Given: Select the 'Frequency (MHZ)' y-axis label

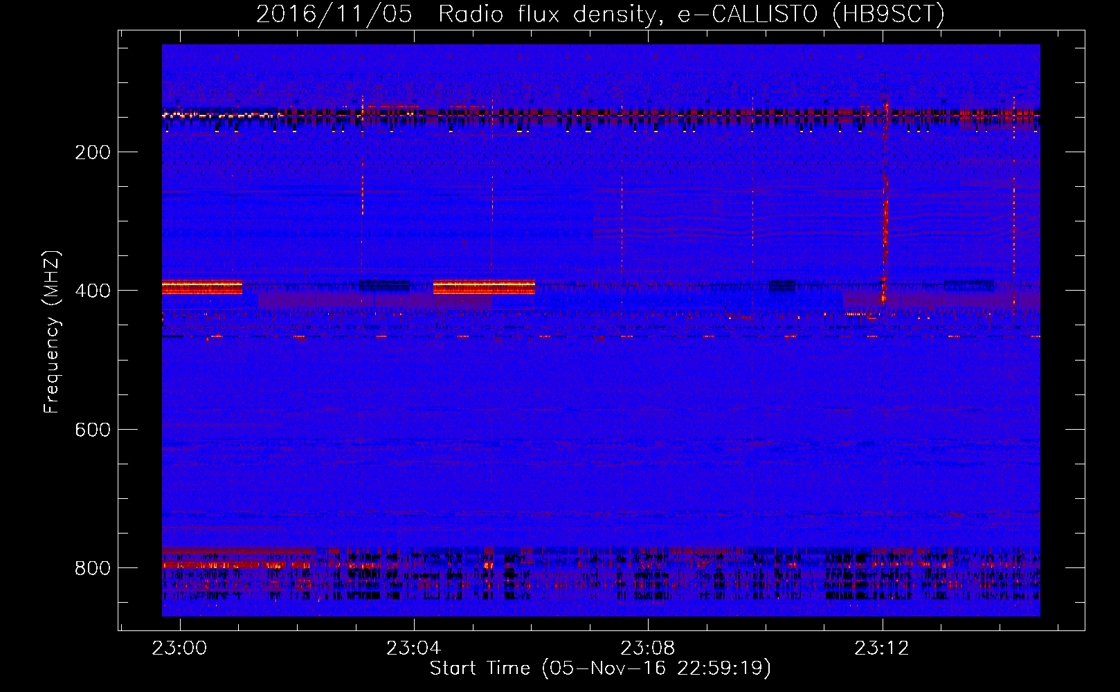Looking at the screenshot, I should tap(52, 332).
